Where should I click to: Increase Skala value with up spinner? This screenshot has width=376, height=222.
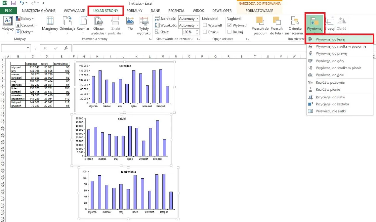(197, 31)
